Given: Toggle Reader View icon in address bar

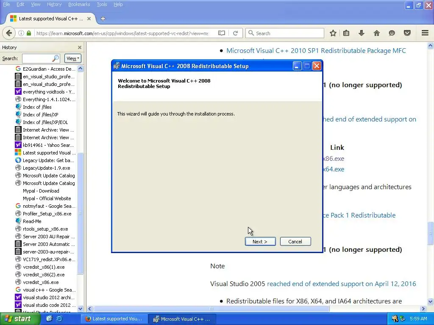Looking at the screenshot, I should (221, 33).
